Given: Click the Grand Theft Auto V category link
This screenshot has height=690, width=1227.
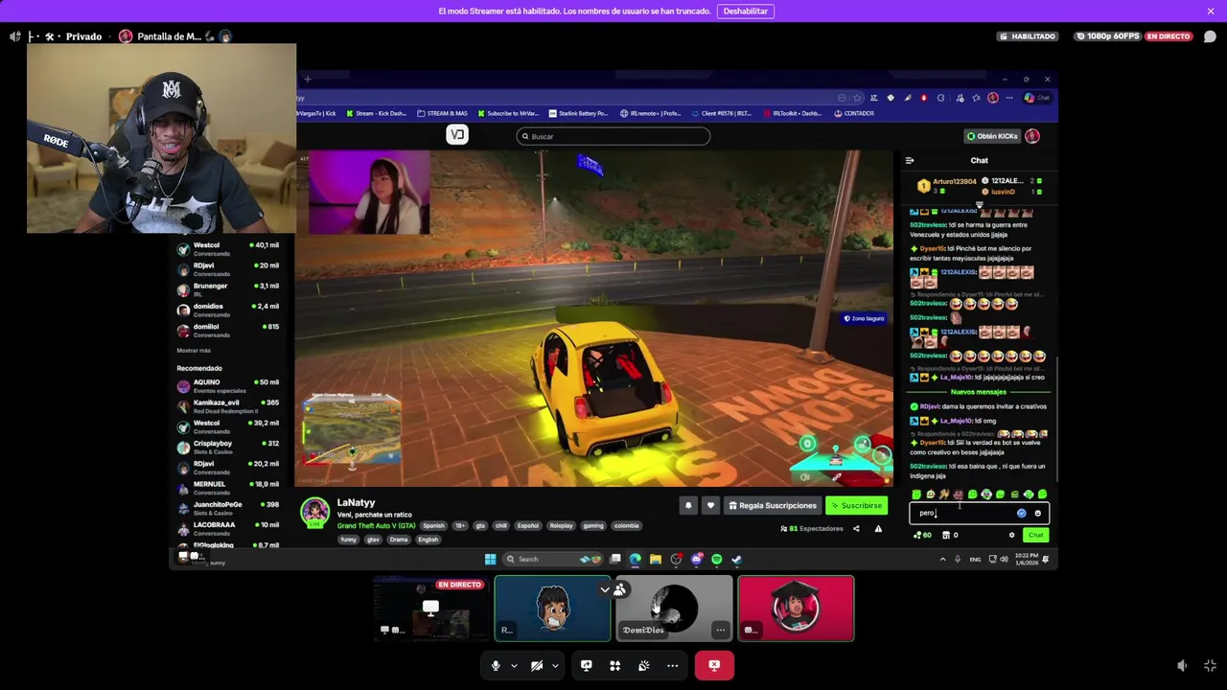Looking at the screenshot, I should pyautogui.click(x=376, y=525).
